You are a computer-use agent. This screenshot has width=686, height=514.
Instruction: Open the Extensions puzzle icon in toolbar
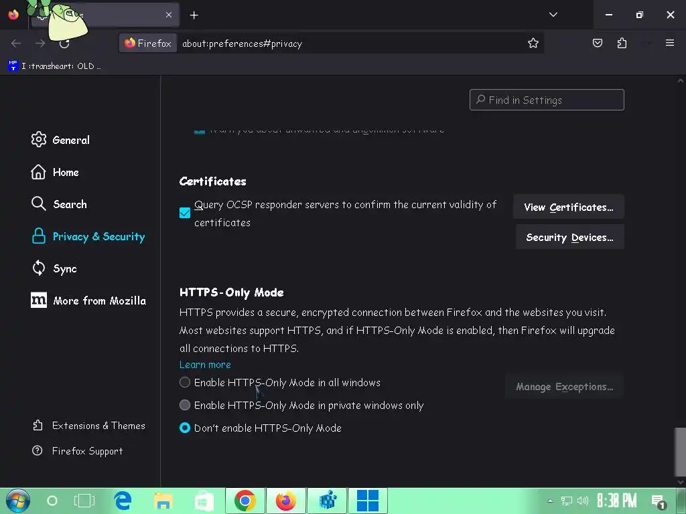click(622, 44)
